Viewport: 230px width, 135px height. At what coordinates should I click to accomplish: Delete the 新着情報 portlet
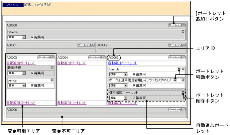point(52,67)
